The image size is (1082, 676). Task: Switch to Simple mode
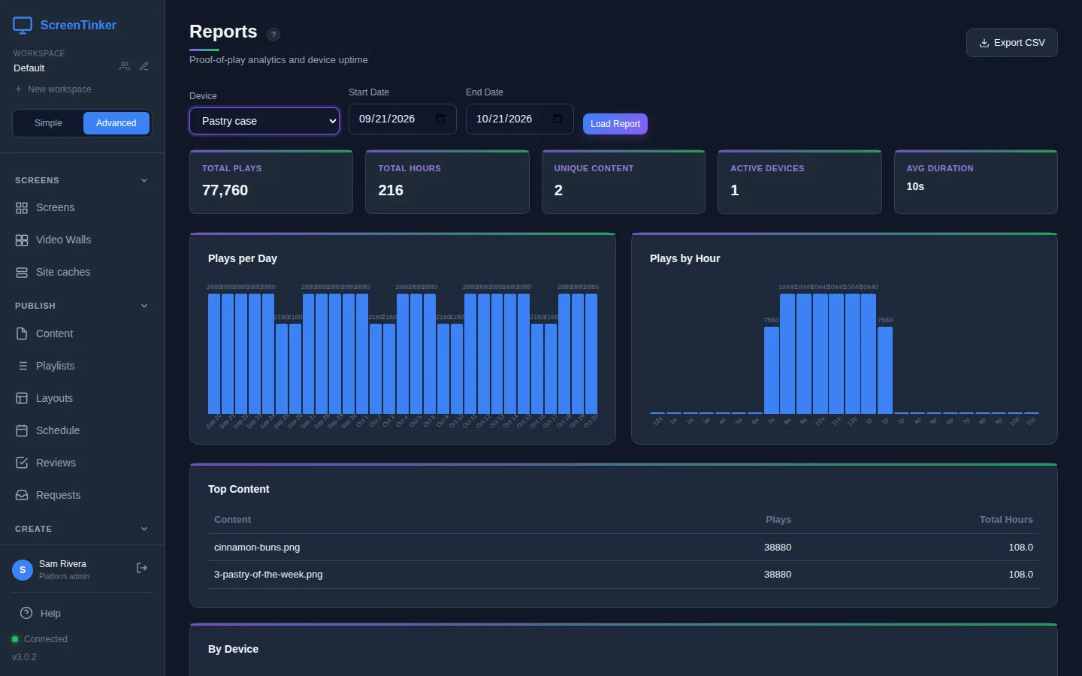48,123
